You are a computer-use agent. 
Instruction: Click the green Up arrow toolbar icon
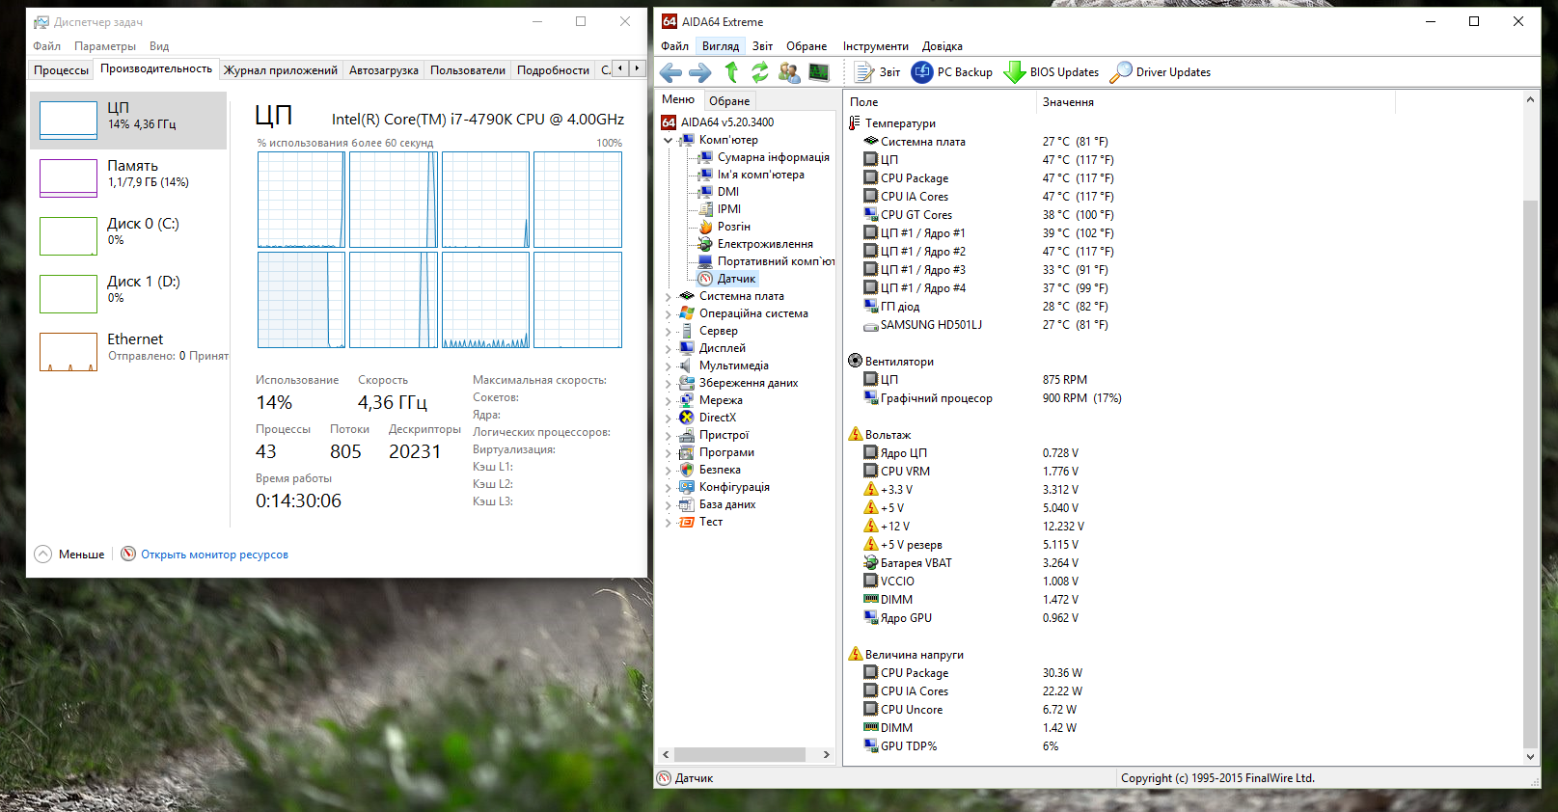tap(731, 72)
